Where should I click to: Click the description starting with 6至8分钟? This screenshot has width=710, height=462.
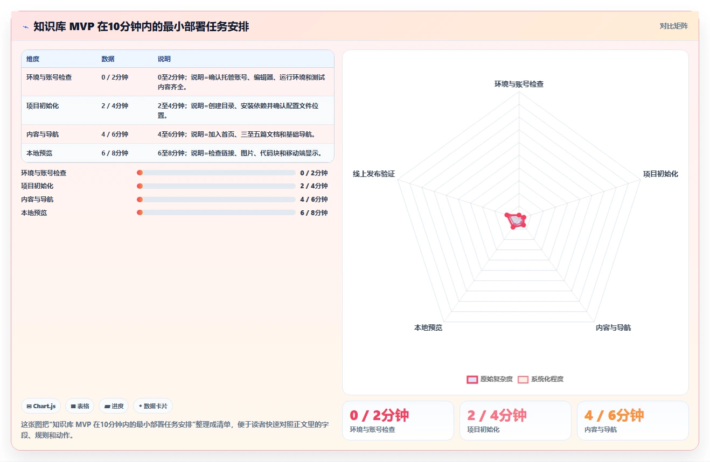(240, 153)
